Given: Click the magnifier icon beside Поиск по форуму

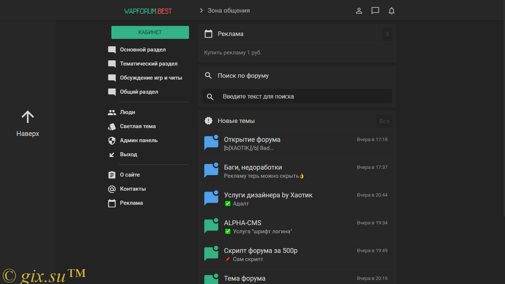Looking at the screenshot, I should pyautogui.click(x=209, y=76).
